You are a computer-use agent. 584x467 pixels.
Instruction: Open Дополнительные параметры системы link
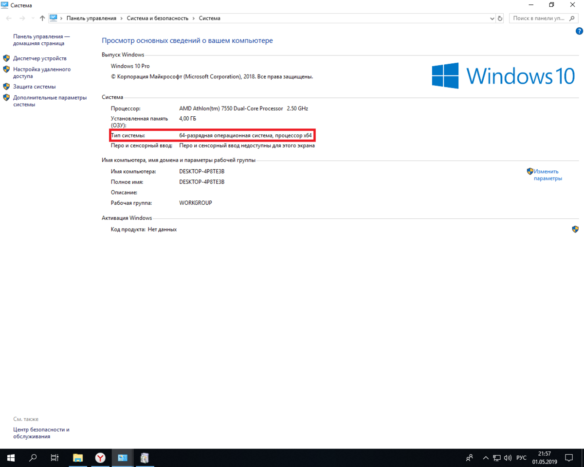tap(50, 101)
